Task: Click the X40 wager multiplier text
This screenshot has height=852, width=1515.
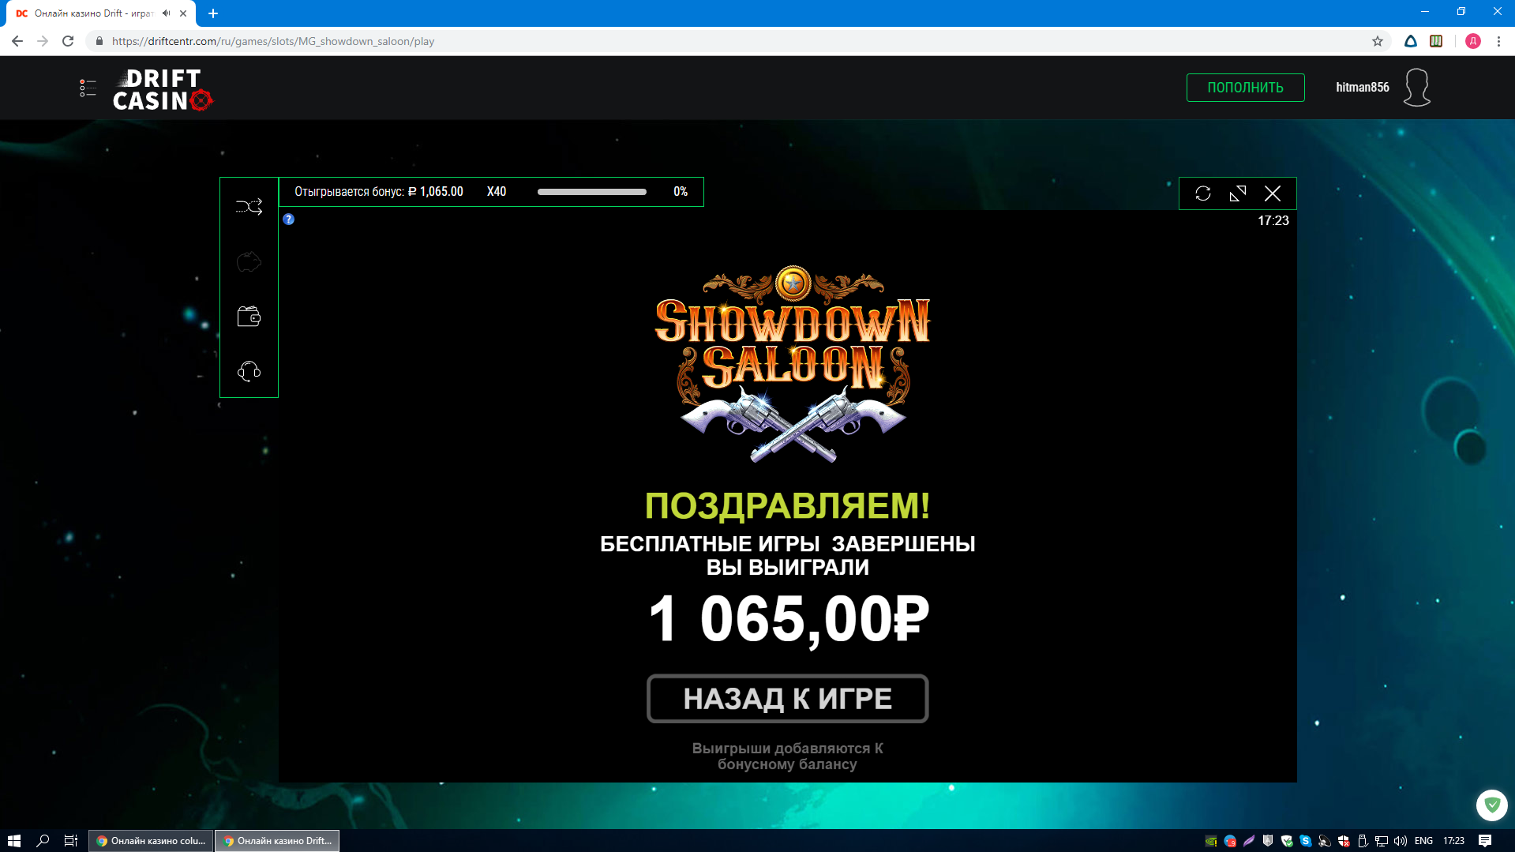Action: pyautogui.click(x=497, y=192)
